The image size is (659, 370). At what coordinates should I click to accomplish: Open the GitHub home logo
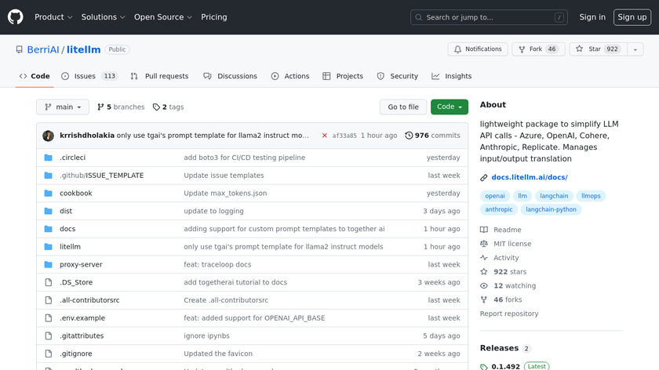16,17
